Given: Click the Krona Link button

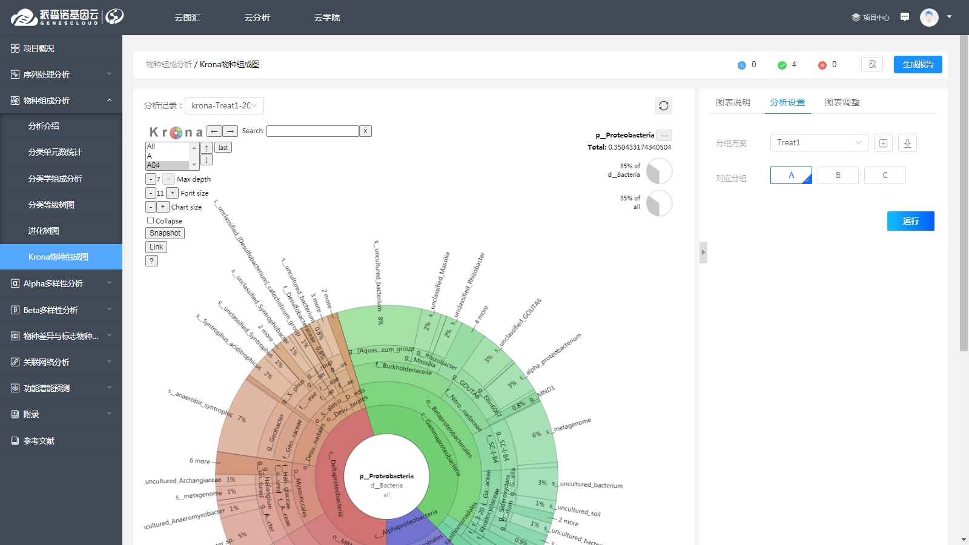Looking at the screenshot, I should tap(156, 247).
